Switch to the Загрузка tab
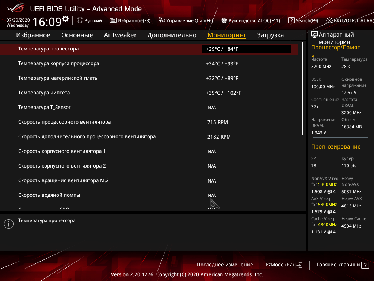Viewport: 374px width, 281px height. tap(270, 35)
